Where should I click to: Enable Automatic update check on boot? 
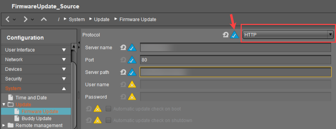tap(108, 109)
